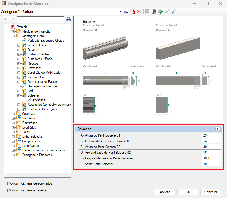The image size is (227, 198).
Task: Click the Boiserie 02 perspective thumbnail
Action: tap(178, 48)
